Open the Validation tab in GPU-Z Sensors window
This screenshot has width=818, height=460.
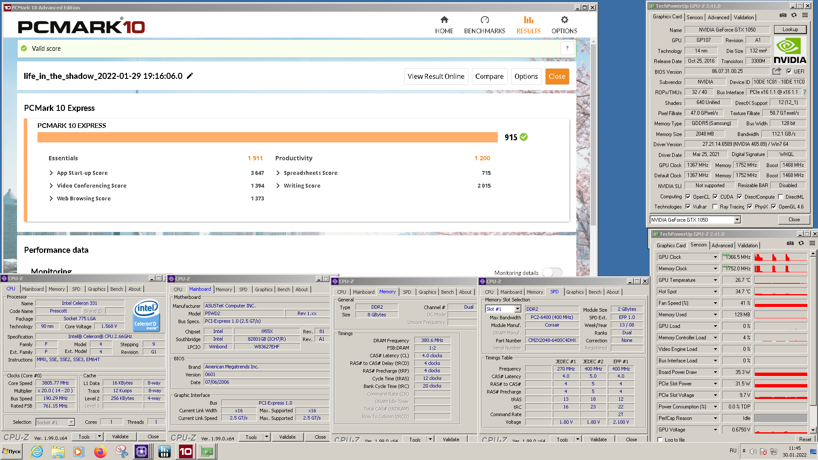click(748, 246)
